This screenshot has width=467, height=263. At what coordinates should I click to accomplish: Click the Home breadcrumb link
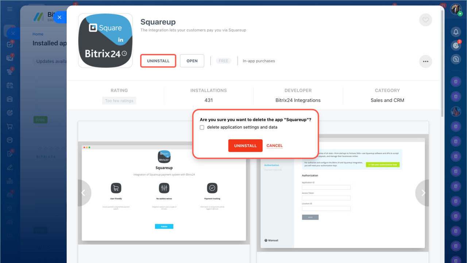[x=38, y=34]
